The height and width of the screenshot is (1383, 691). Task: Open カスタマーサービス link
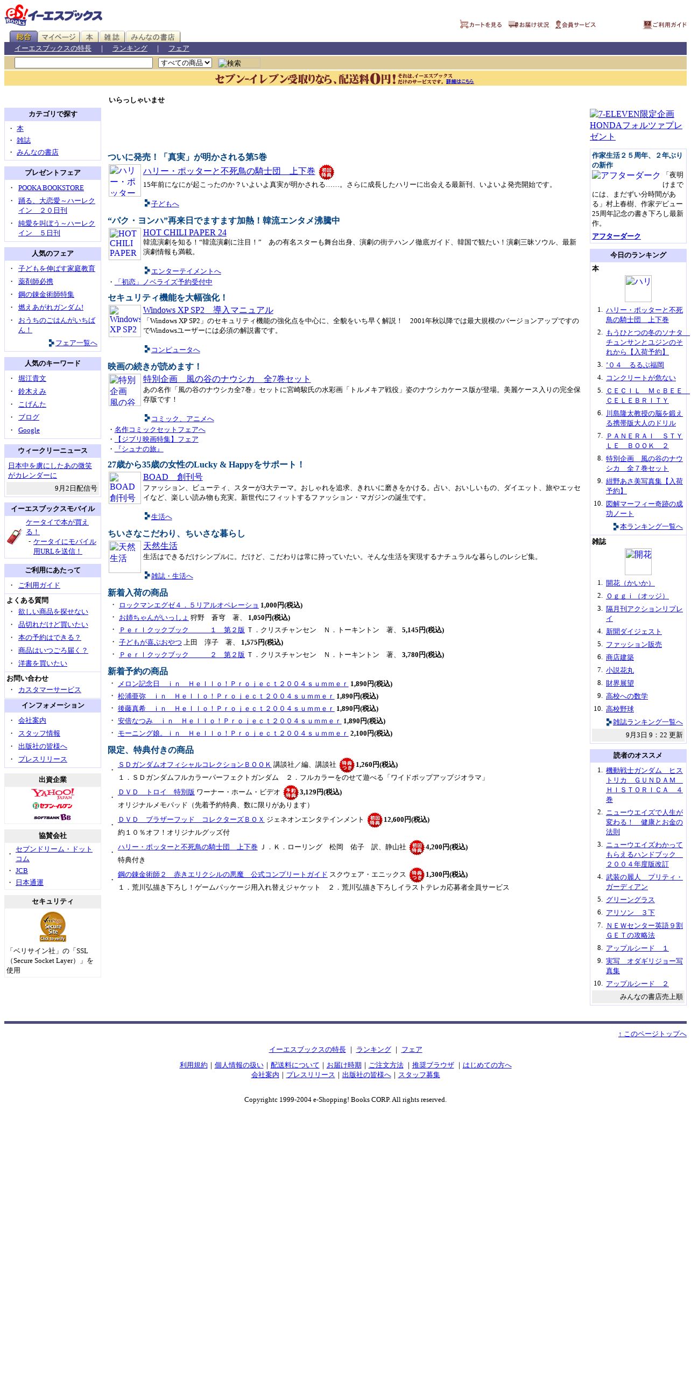(x=50, y=690)
